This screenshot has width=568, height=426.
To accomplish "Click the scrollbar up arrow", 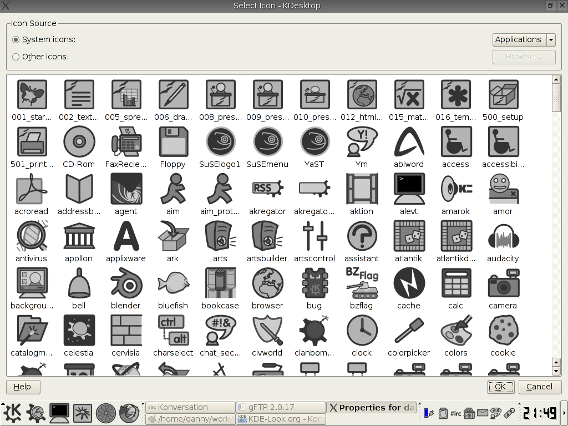I will pos(556,79).
